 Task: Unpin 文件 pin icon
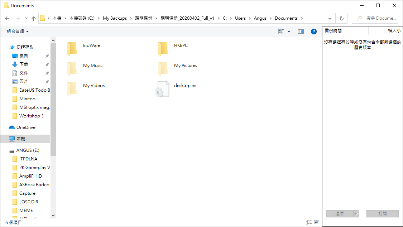coord(47,73)
